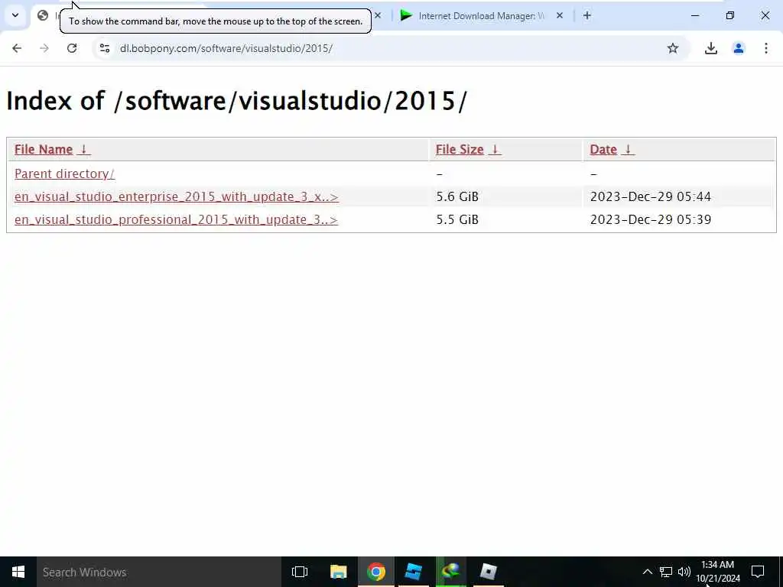Open the blue tilted-square taskbar app
The width and height of the screenshot is (783, 587).
pyautogui.click(x=413, y=572)
